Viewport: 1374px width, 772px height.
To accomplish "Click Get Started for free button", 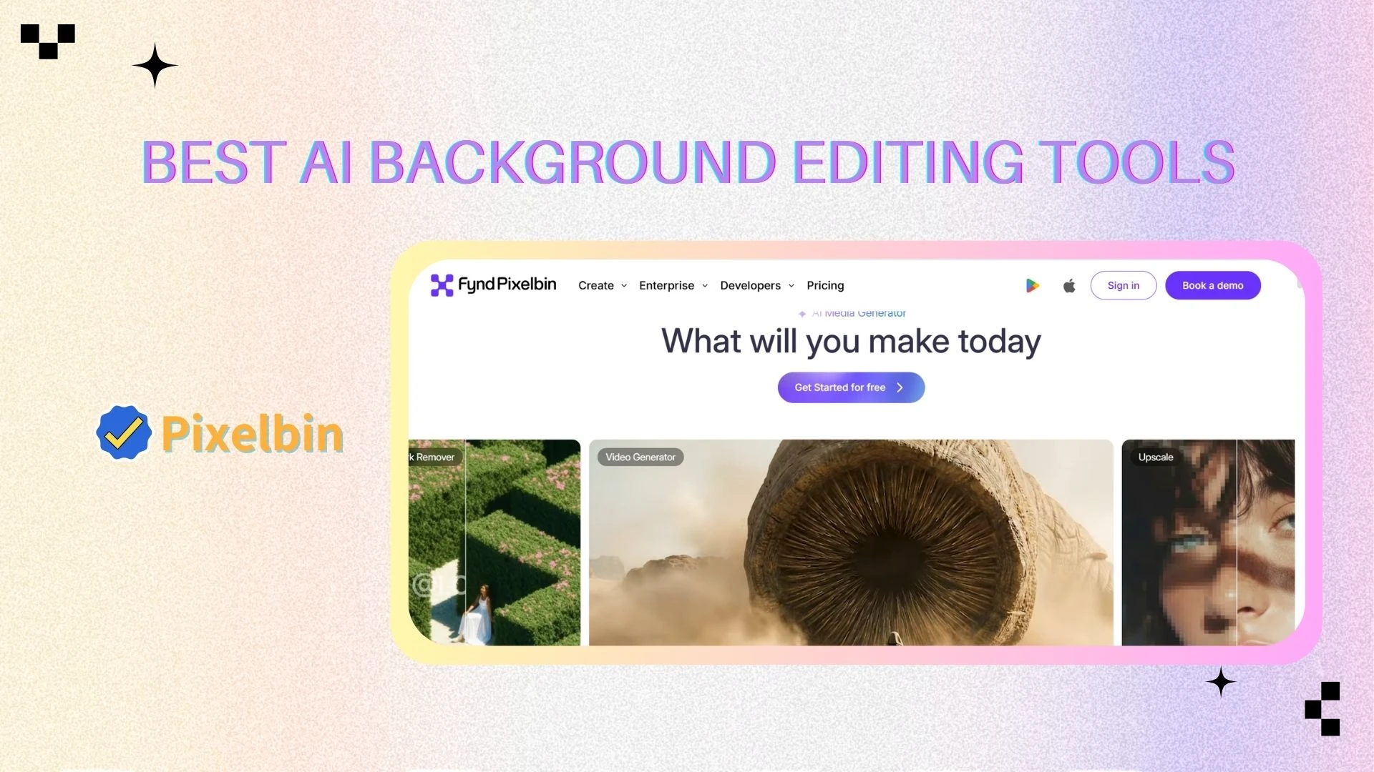I will (840, 387).
